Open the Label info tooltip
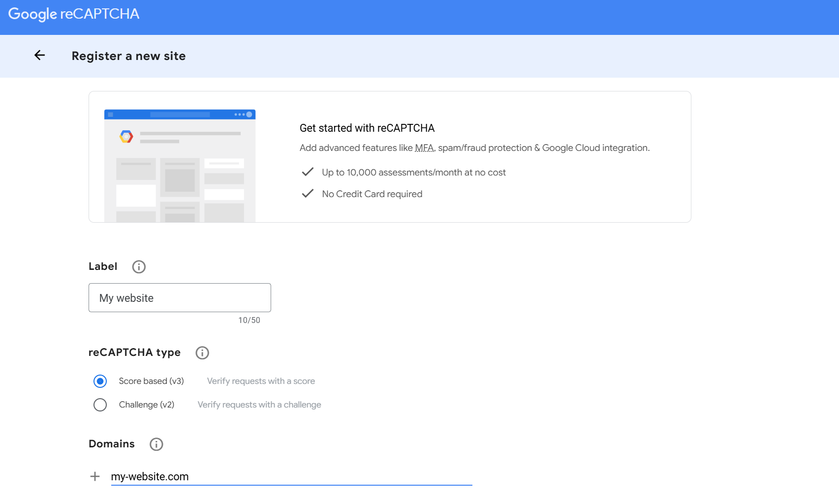 point(138,267)
